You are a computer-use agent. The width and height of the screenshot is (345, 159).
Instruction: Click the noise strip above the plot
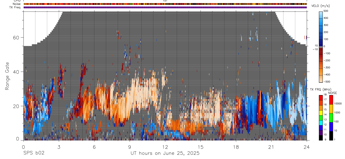coord(165,4)
